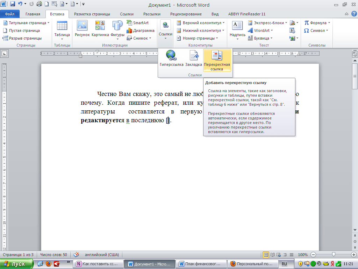Save the document from quick access toolbar
The height and width of the screenshot is (269, 358).
[13, 4]
